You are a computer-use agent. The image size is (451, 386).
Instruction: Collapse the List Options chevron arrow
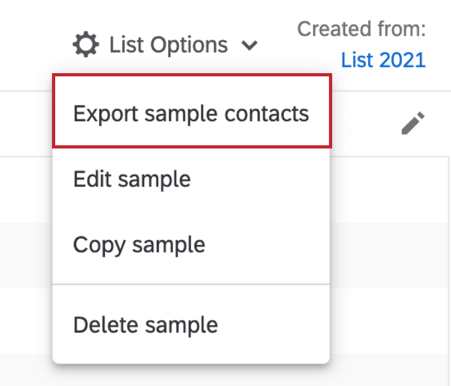pos(249,46)
